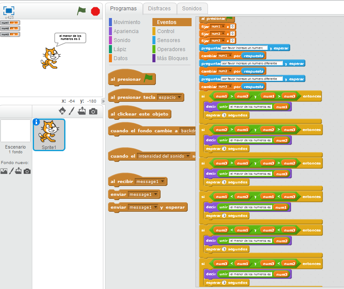The image size is (344, 289).
Task: Take new backdrop from camera icon
Action: pos(27,171)
